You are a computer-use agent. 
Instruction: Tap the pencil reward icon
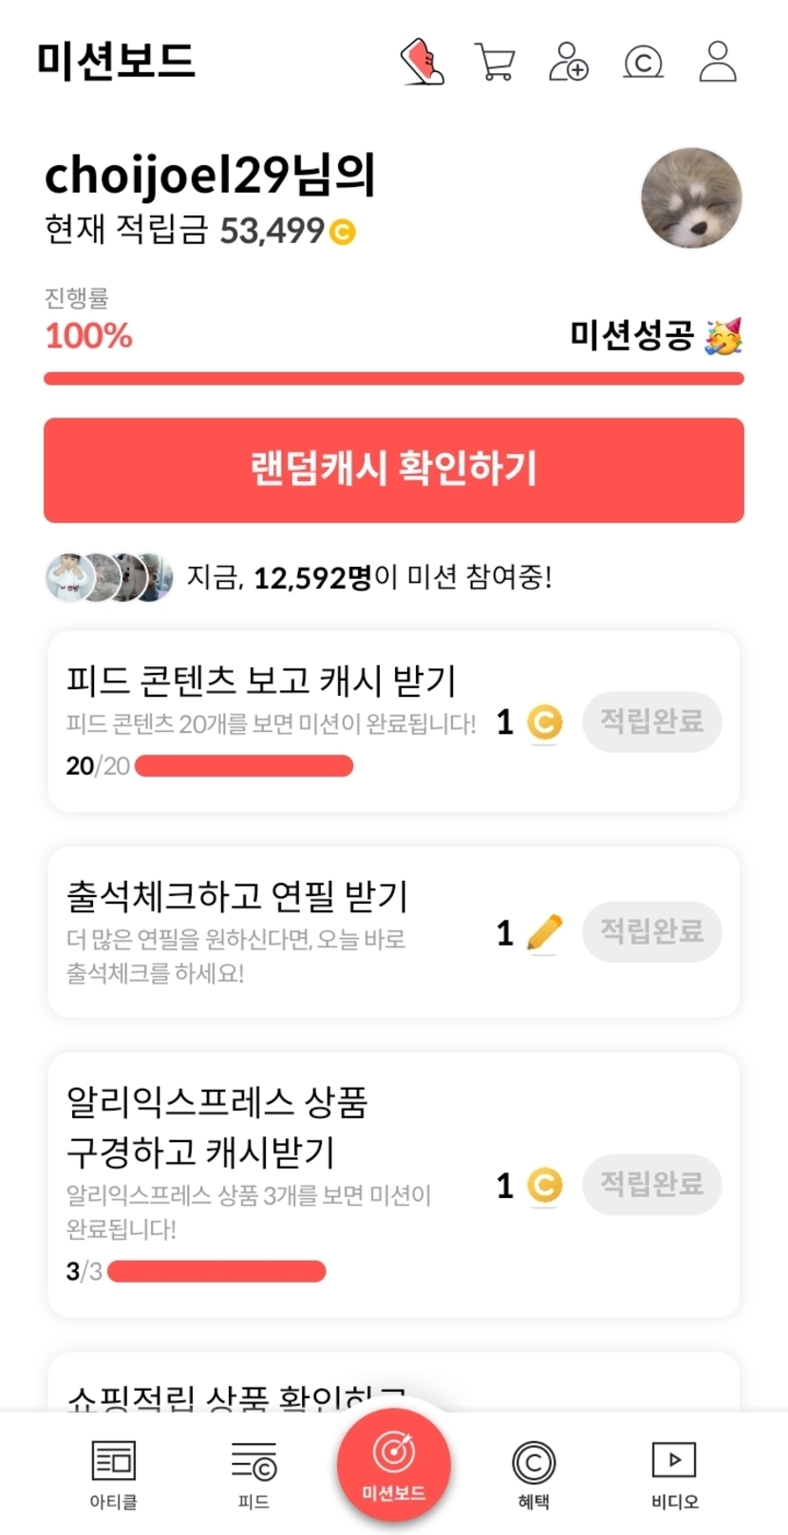click(544, 932)
